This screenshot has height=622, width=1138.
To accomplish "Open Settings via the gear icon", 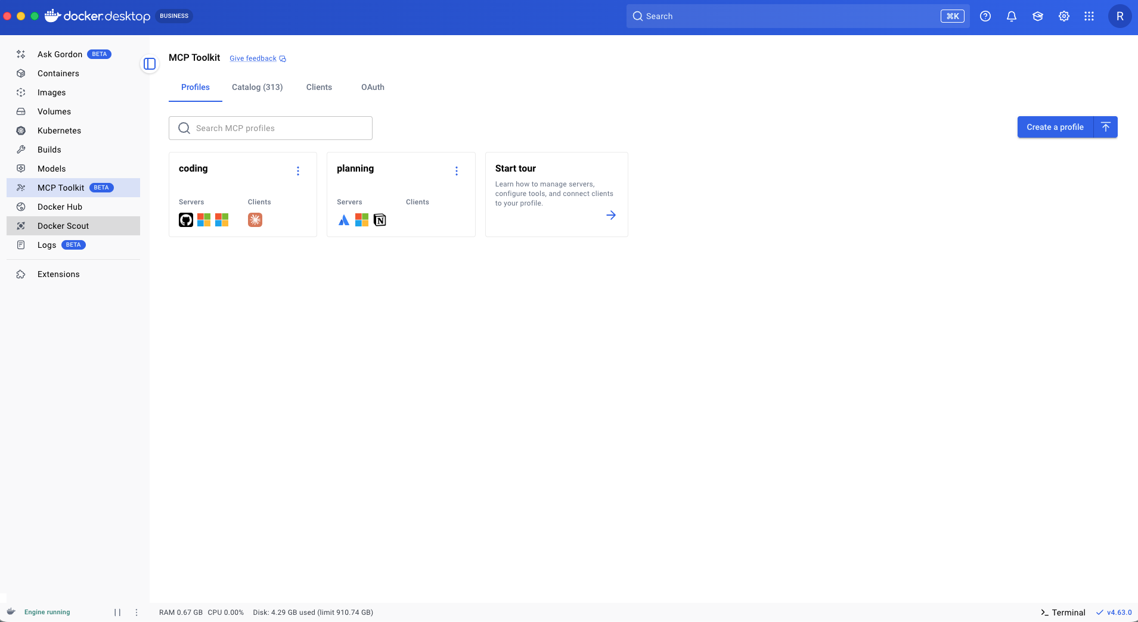I will click(x=1064, y=16).
